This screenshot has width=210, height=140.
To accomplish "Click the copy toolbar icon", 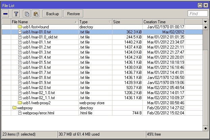I will 27,14.
